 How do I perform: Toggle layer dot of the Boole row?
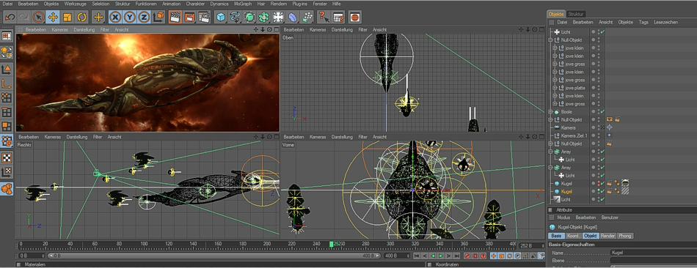tap(593, 112)
